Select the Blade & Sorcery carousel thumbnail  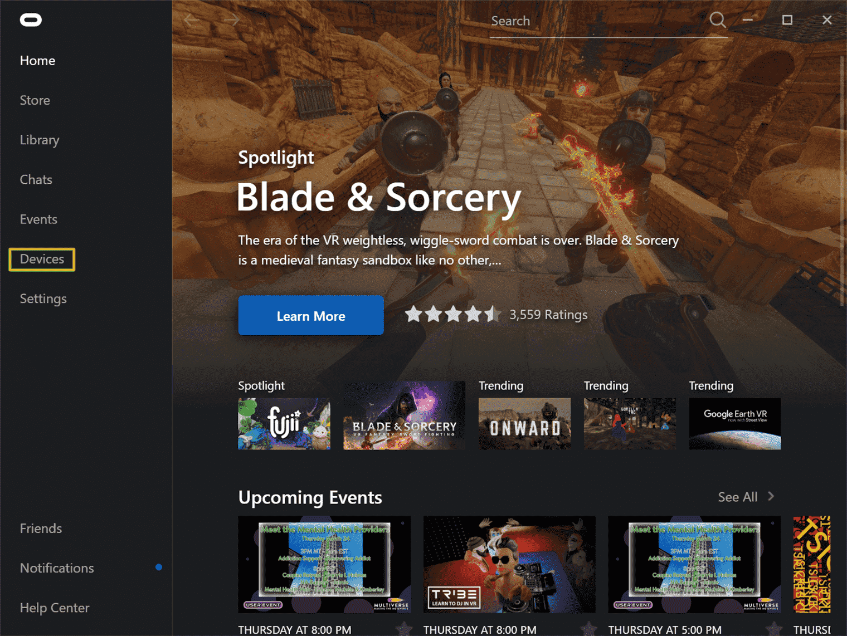[x=404, y=415]
